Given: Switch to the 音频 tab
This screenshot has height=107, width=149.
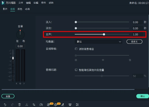Looking at the screenshot, I should coord(13,9).
